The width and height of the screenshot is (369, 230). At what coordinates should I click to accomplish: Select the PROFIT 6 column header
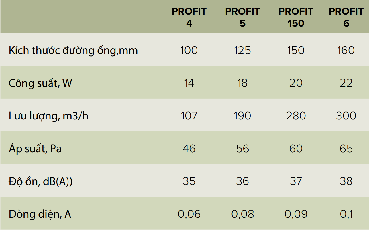click(x=346, y=17)
